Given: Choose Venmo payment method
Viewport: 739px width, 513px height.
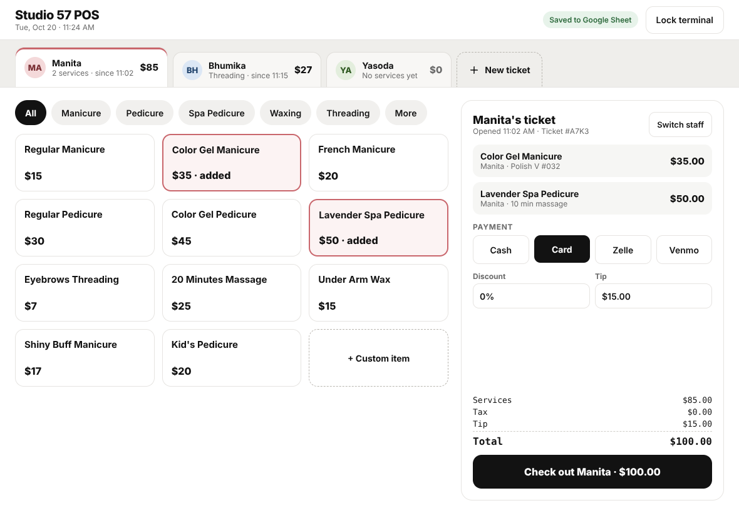Looking at the screenshot, I should point(684,250).
